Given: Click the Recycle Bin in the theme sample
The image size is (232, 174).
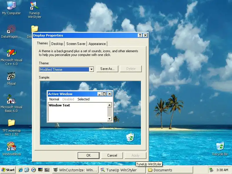Looking at the screenshot, I should (130, 137).
